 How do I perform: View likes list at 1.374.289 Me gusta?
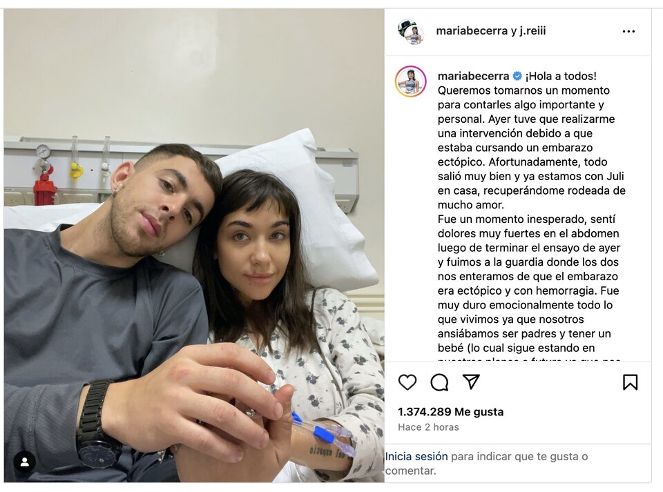tap(451, 412)
